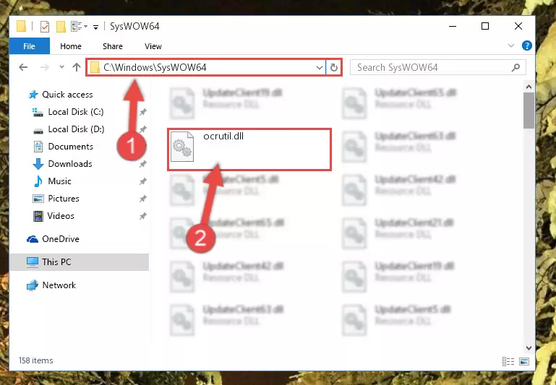Open the Customize Quick Access Toolbar dropdown arrow

(95, 27)
